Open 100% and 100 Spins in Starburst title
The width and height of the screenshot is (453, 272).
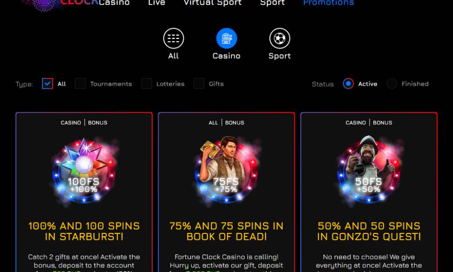tap(84, 231)
